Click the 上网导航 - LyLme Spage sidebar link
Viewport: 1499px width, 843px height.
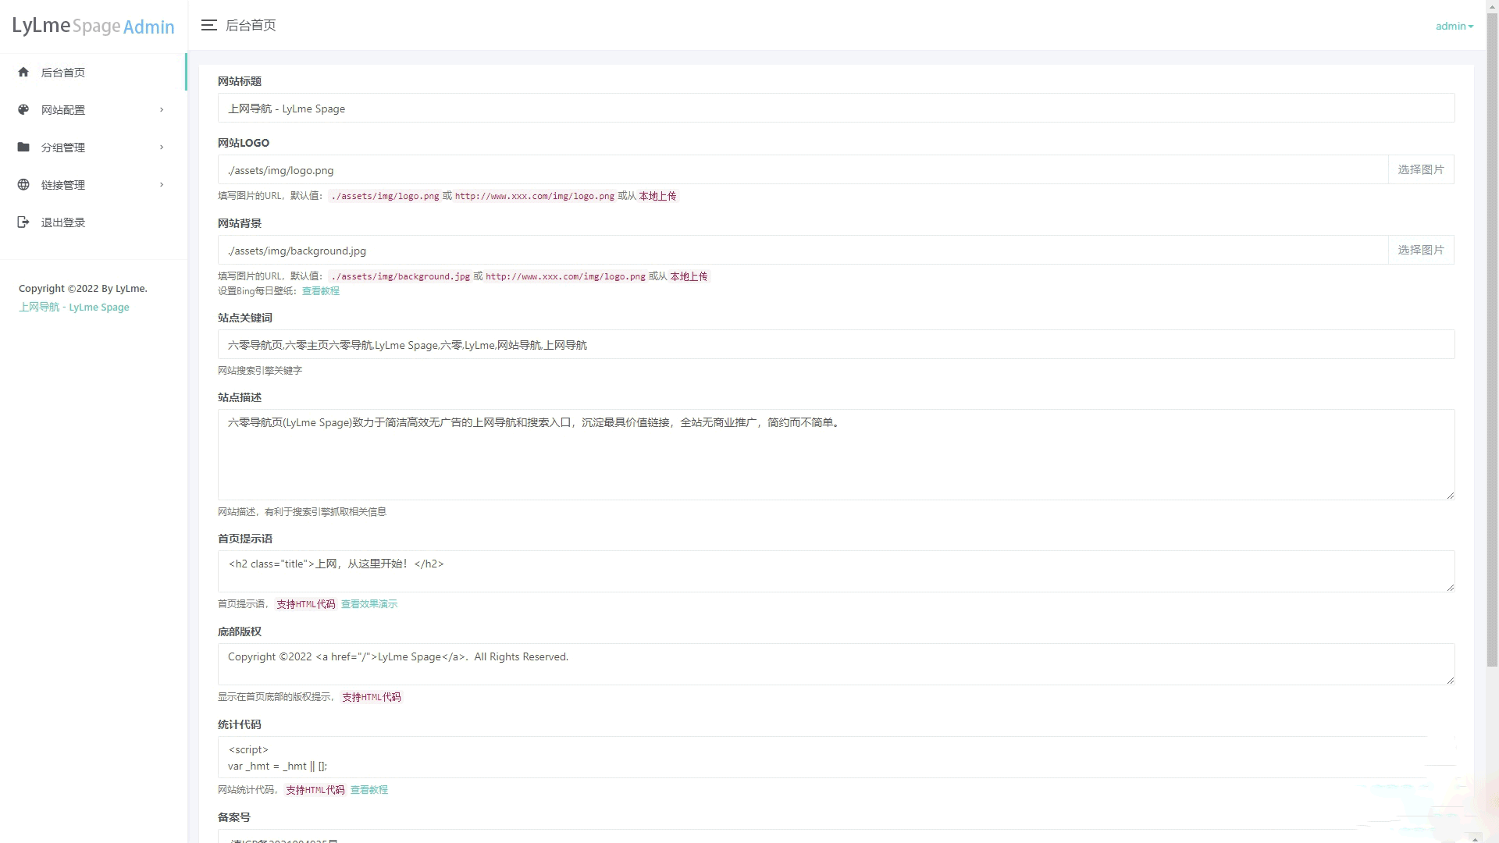click(x=74, y=307)
